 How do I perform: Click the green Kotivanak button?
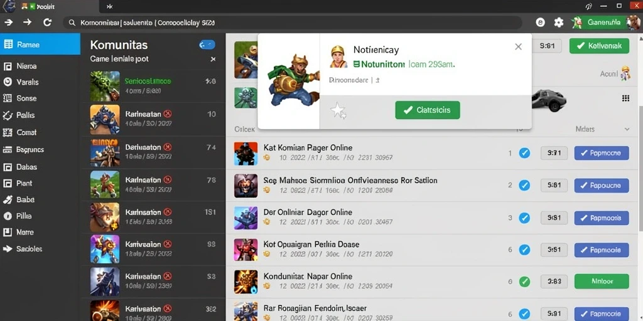599,46
